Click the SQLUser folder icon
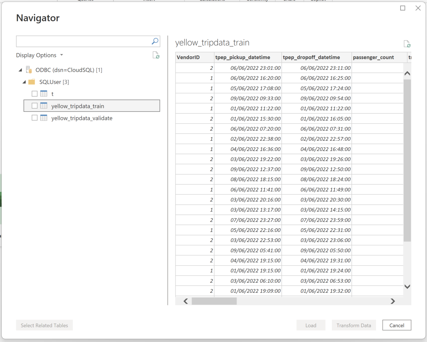 (x=32, y=82)
